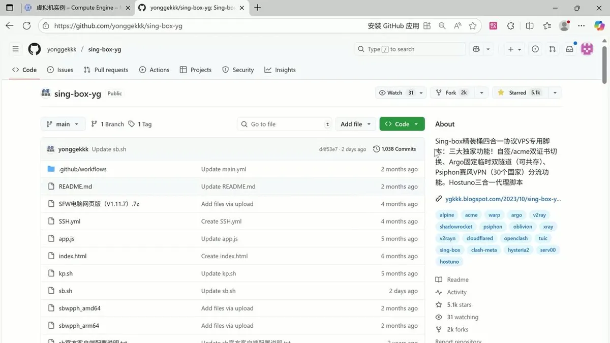The width and height of the screenshot is (610, 343).
Task: Open the issues icon in header
Action: (x=535, y=49)
